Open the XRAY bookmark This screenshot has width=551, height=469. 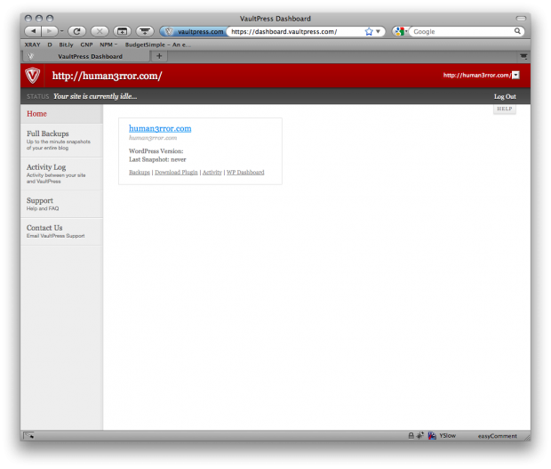point(32,44)
